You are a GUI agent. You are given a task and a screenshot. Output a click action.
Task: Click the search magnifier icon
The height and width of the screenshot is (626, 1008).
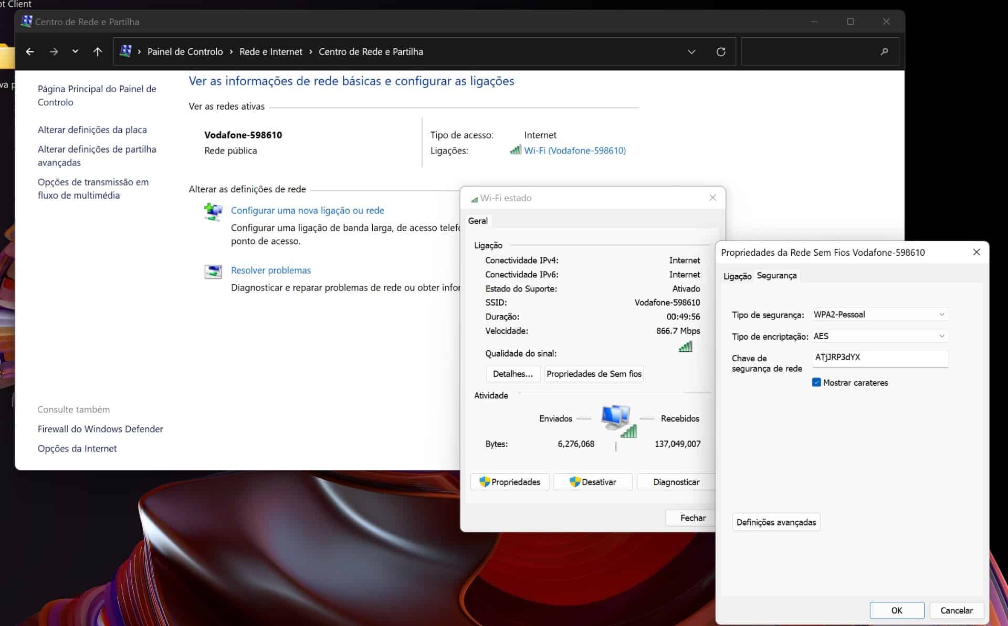point(885,51)
